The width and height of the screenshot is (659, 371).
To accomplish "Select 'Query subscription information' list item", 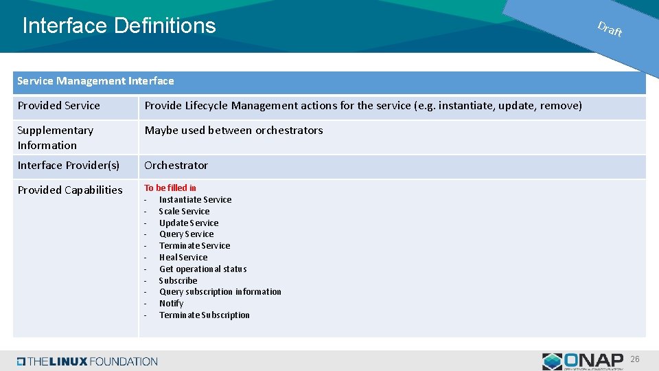I will point(220,292).
